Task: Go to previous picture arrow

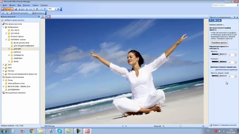Action: click(123, 126)
